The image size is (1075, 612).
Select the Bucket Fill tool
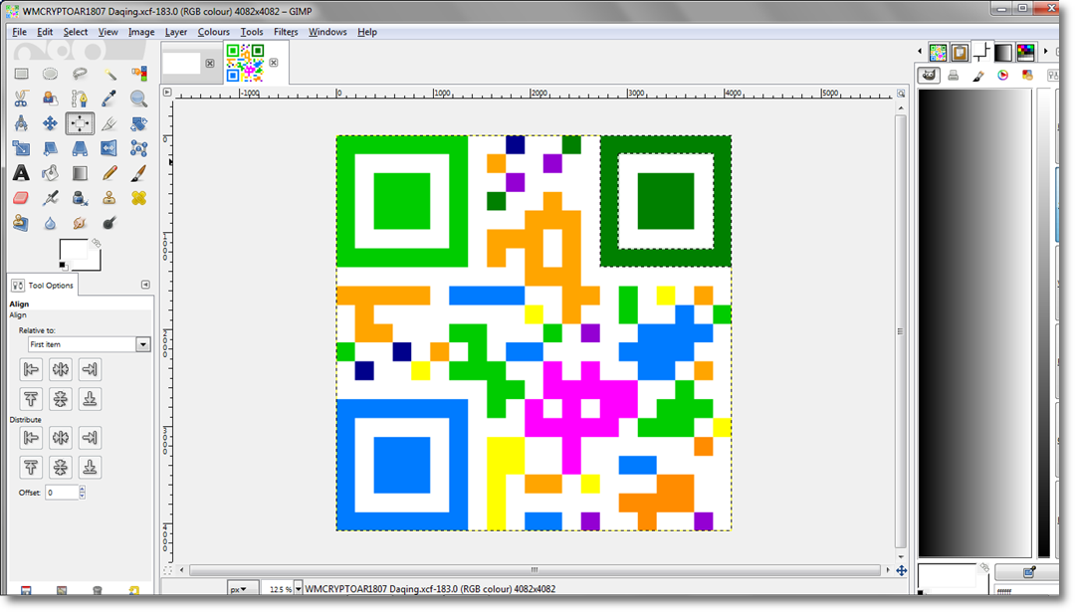point(50,173)
